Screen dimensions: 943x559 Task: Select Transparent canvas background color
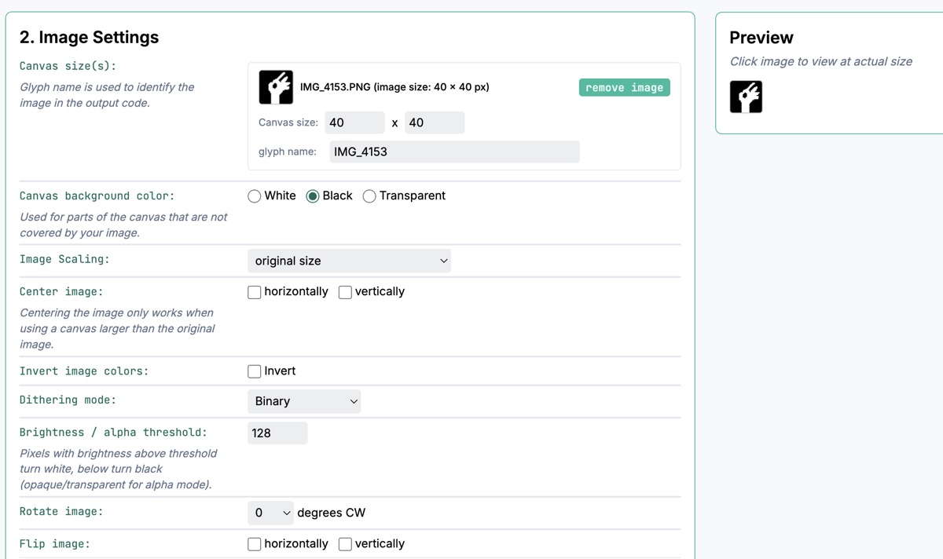pos(369,196)
